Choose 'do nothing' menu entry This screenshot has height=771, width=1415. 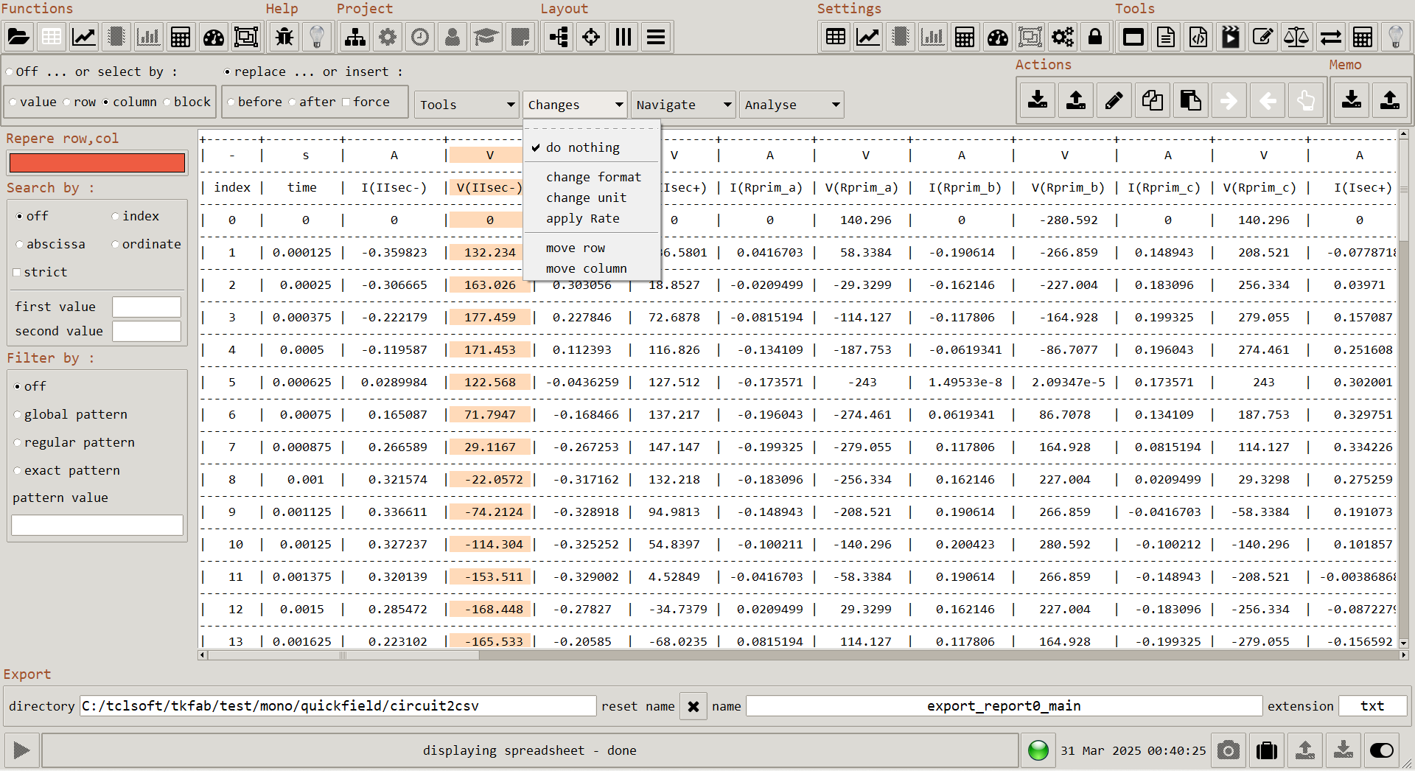point(592,147)
